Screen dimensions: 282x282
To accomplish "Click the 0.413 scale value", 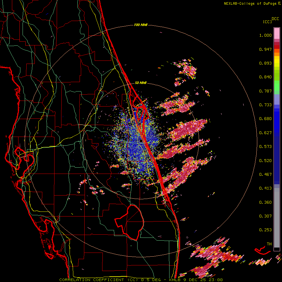I will (x=265, y=188).
